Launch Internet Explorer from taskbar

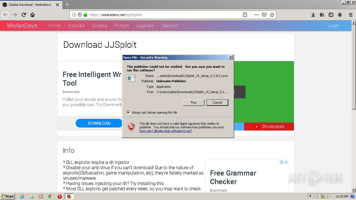[22, 196]
